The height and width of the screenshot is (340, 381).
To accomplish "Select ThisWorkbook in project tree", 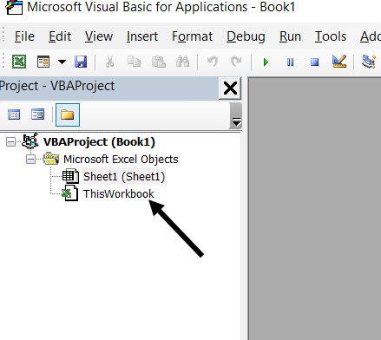I will click(119, 193).
